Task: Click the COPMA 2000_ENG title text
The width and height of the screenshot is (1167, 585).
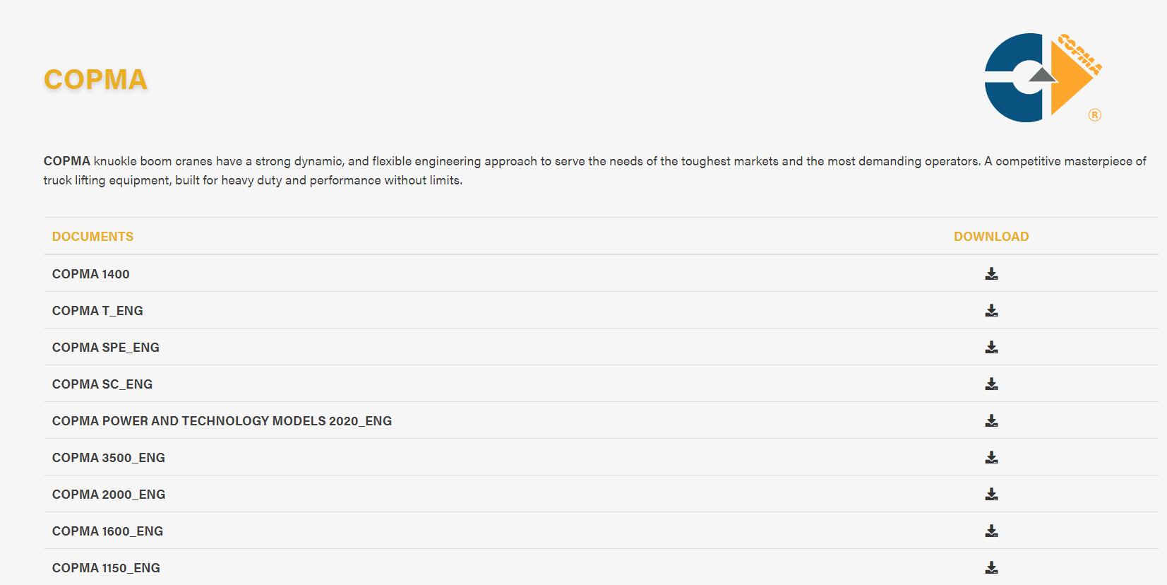Action: coord(109,495)
